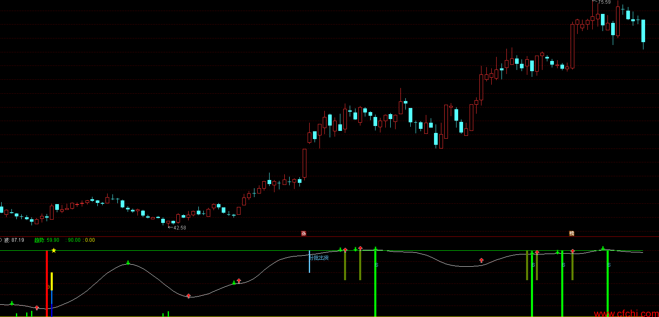
Task: Click the tall red signal bar in the indicator
Action: click(x=47, y=283)
